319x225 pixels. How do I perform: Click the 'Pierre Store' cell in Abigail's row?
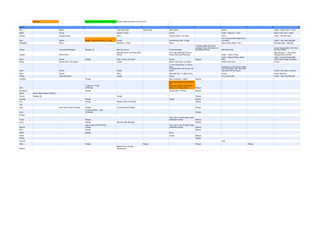click(72, 54)
